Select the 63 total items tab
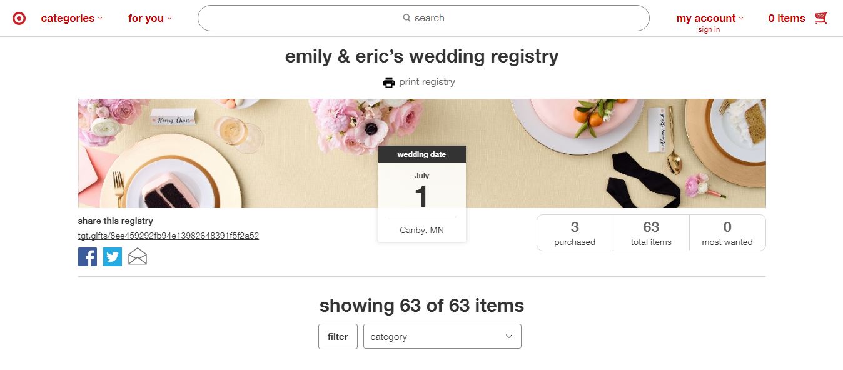This screenshot has height=370, width=843. click(x=651, y=233)
